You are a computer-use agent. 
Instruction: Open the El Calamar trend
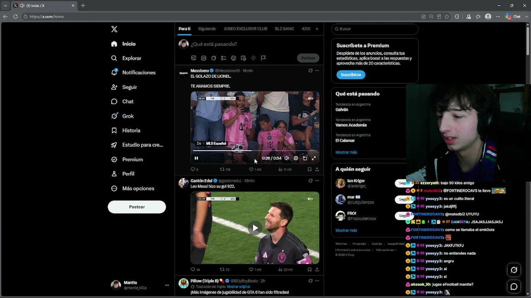click(345, 140)
